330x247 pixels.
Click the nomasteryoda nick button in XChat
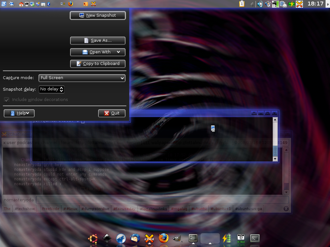pyautogui.click(x=19, y=200)
